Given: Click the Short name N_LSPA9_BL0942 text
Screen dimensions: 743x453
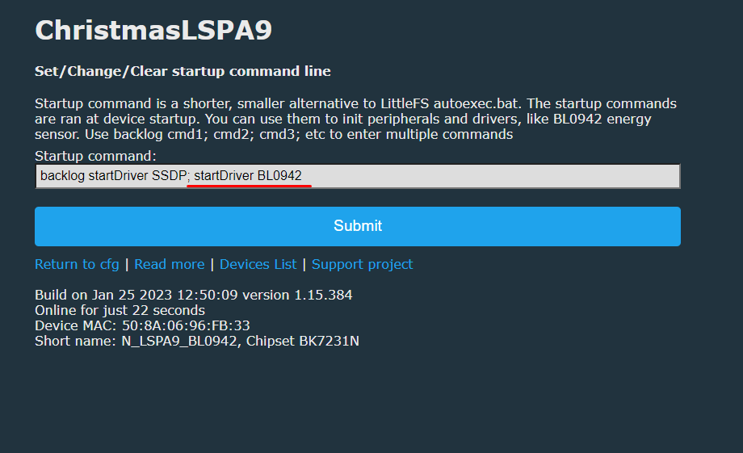Looking at the screenshot, I should tap(136, 341).
